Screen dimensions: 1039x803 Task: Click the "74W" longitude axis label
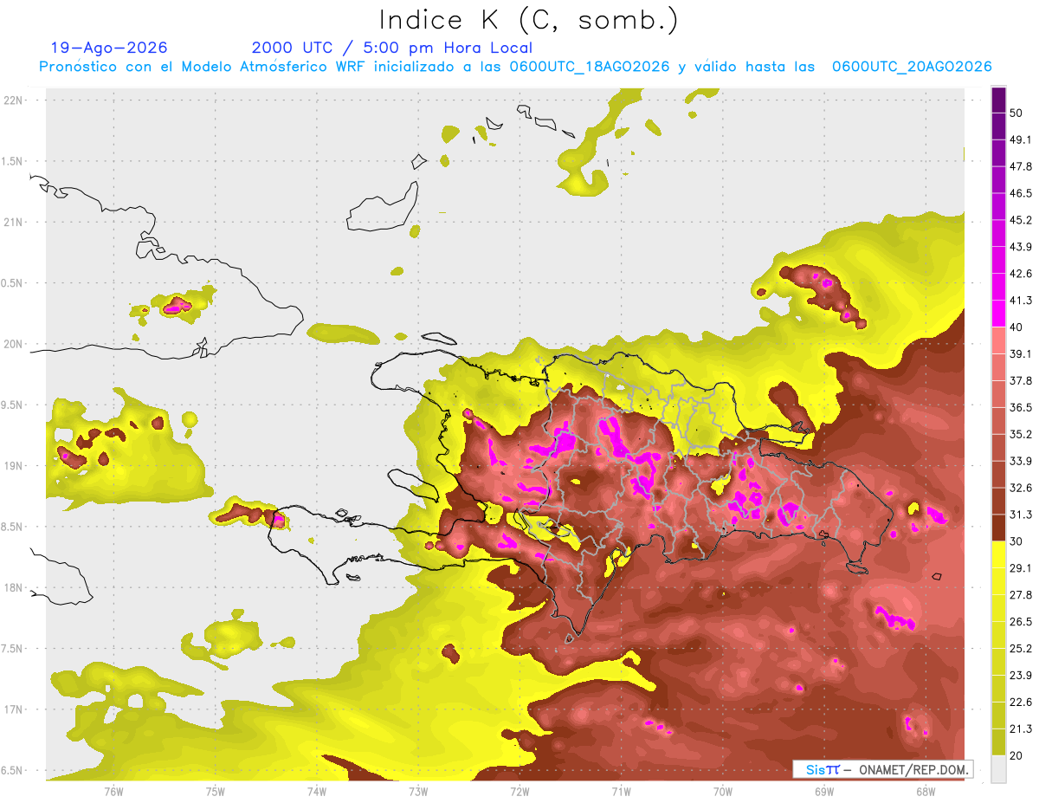[x=317, y=791]
